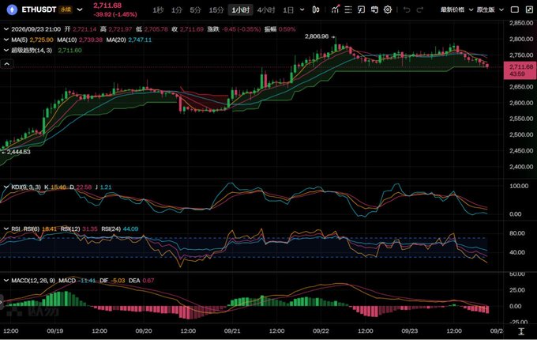Click the ETHUSDT symbol name
537x340 pixels.
pos(39,9)
